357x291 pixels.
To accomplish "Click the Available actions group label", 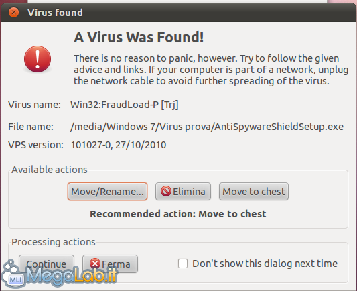I will (x=50, y=170).
